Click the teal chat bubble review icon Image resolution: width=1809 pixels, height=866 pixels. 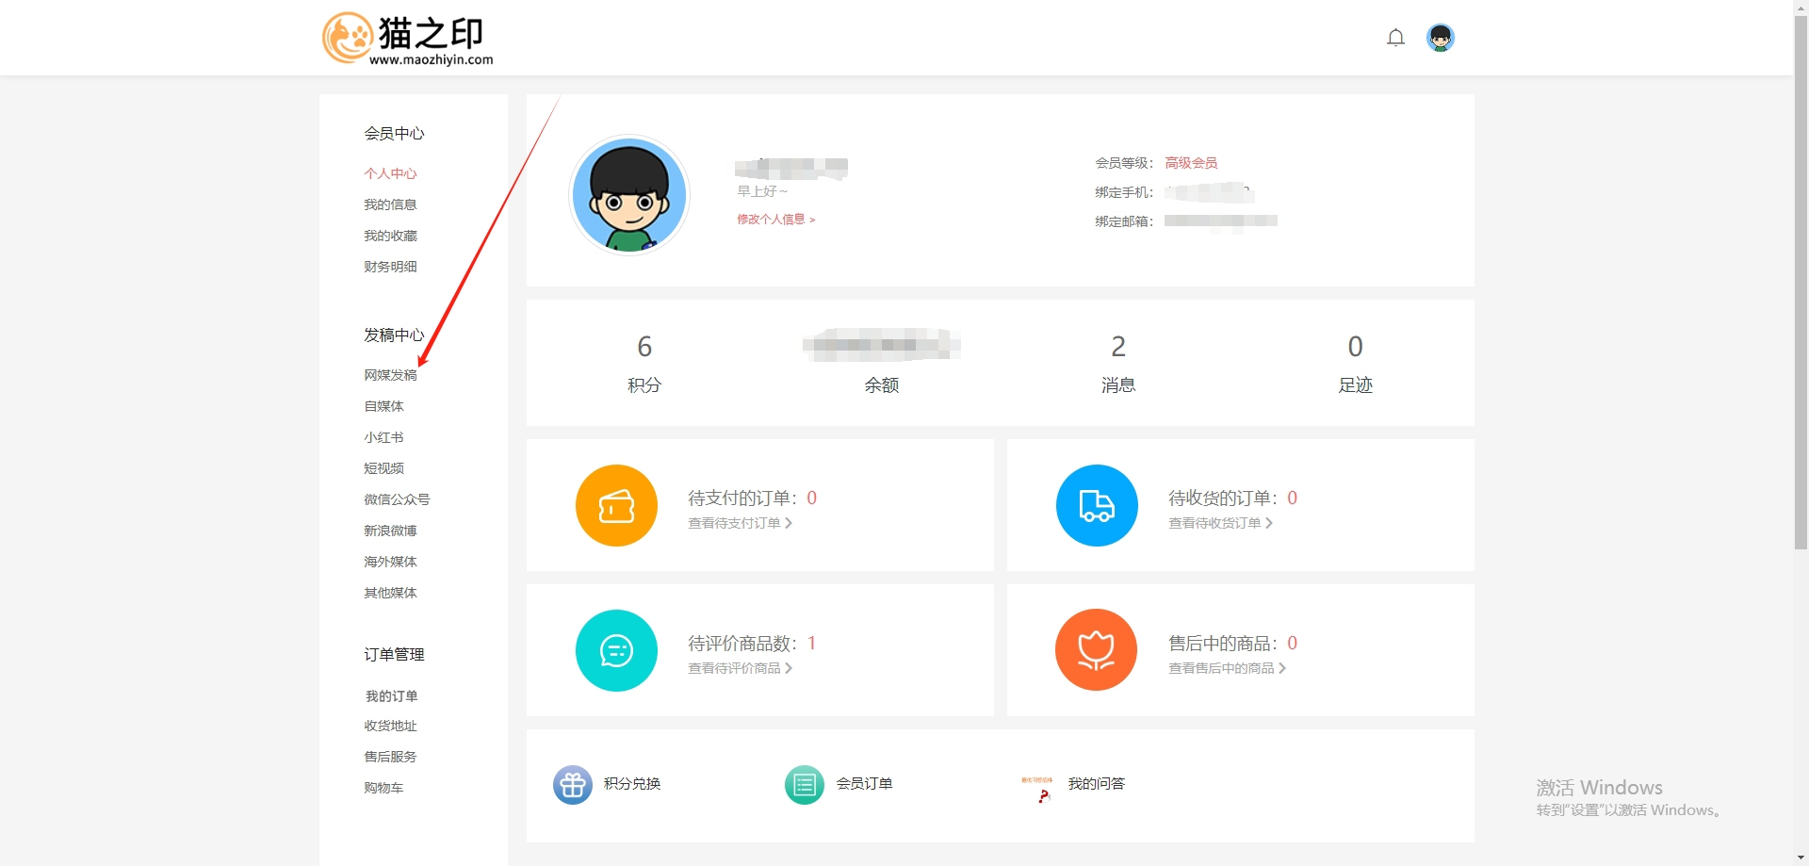tap(616, 650)
